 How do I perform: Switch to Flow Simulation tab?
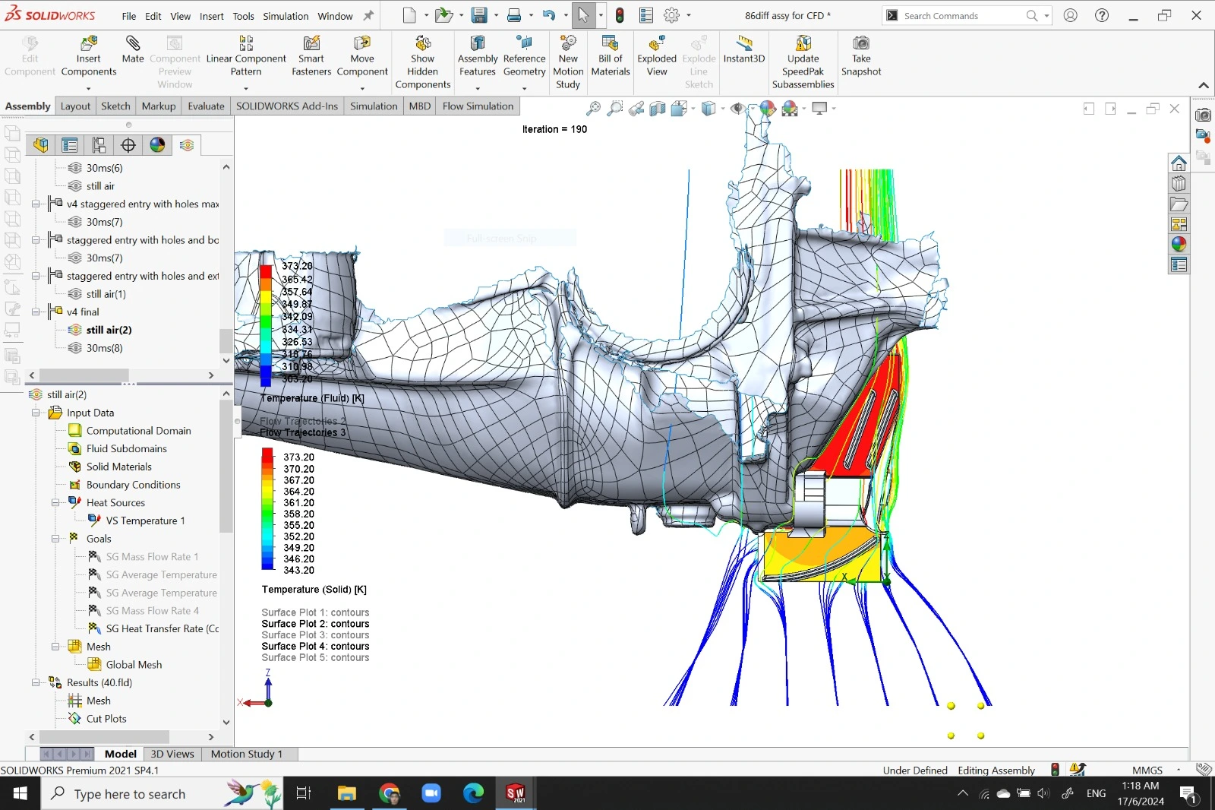[478, 106]
